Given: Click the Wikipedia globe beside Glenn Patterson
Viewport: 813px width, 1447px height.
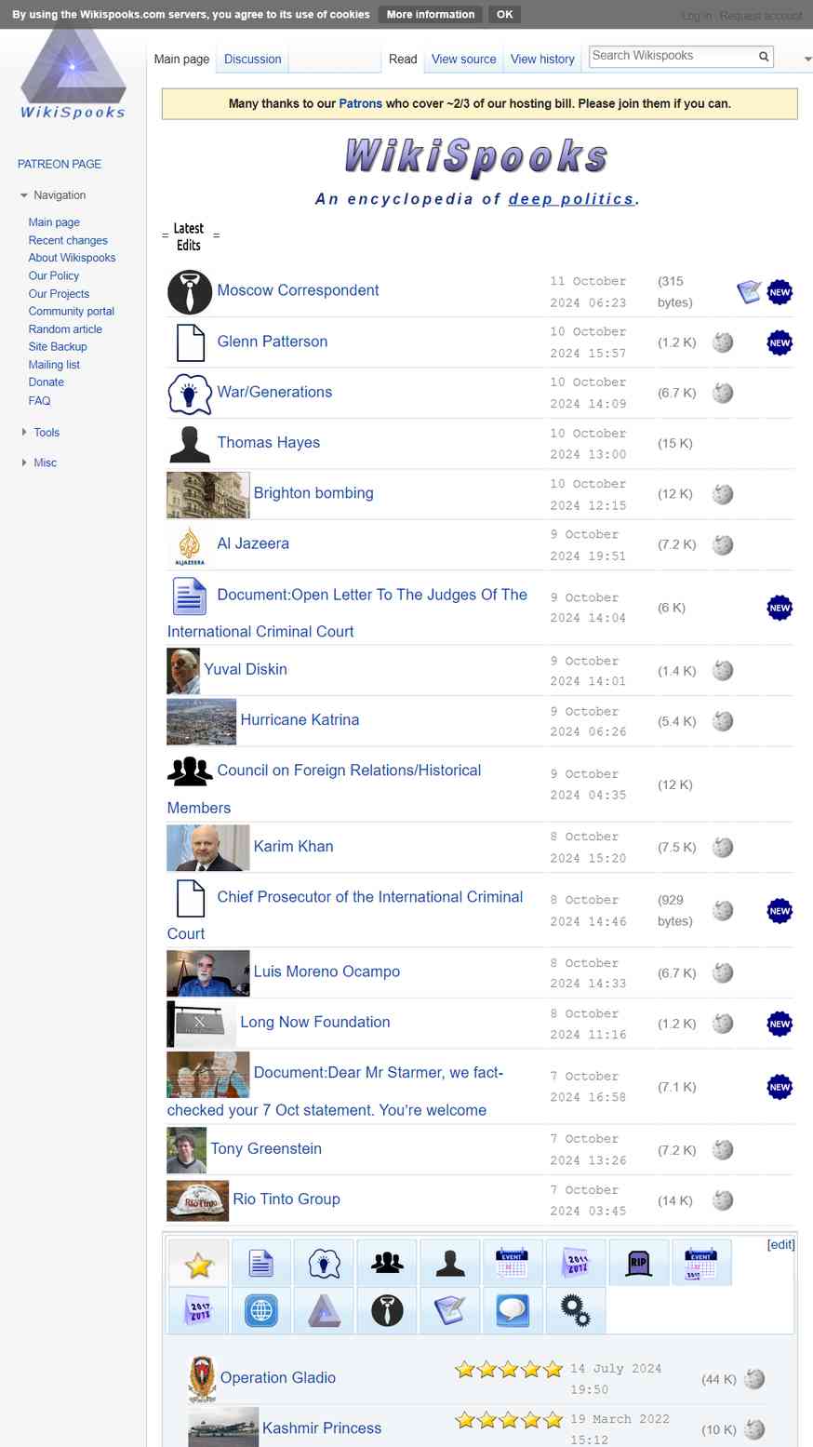Looking at the screenshot, I should [723, 342].
